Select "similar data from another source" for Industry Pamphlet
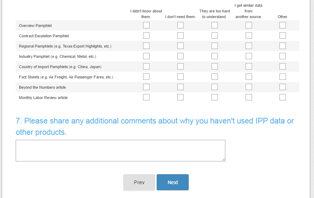 249,56
